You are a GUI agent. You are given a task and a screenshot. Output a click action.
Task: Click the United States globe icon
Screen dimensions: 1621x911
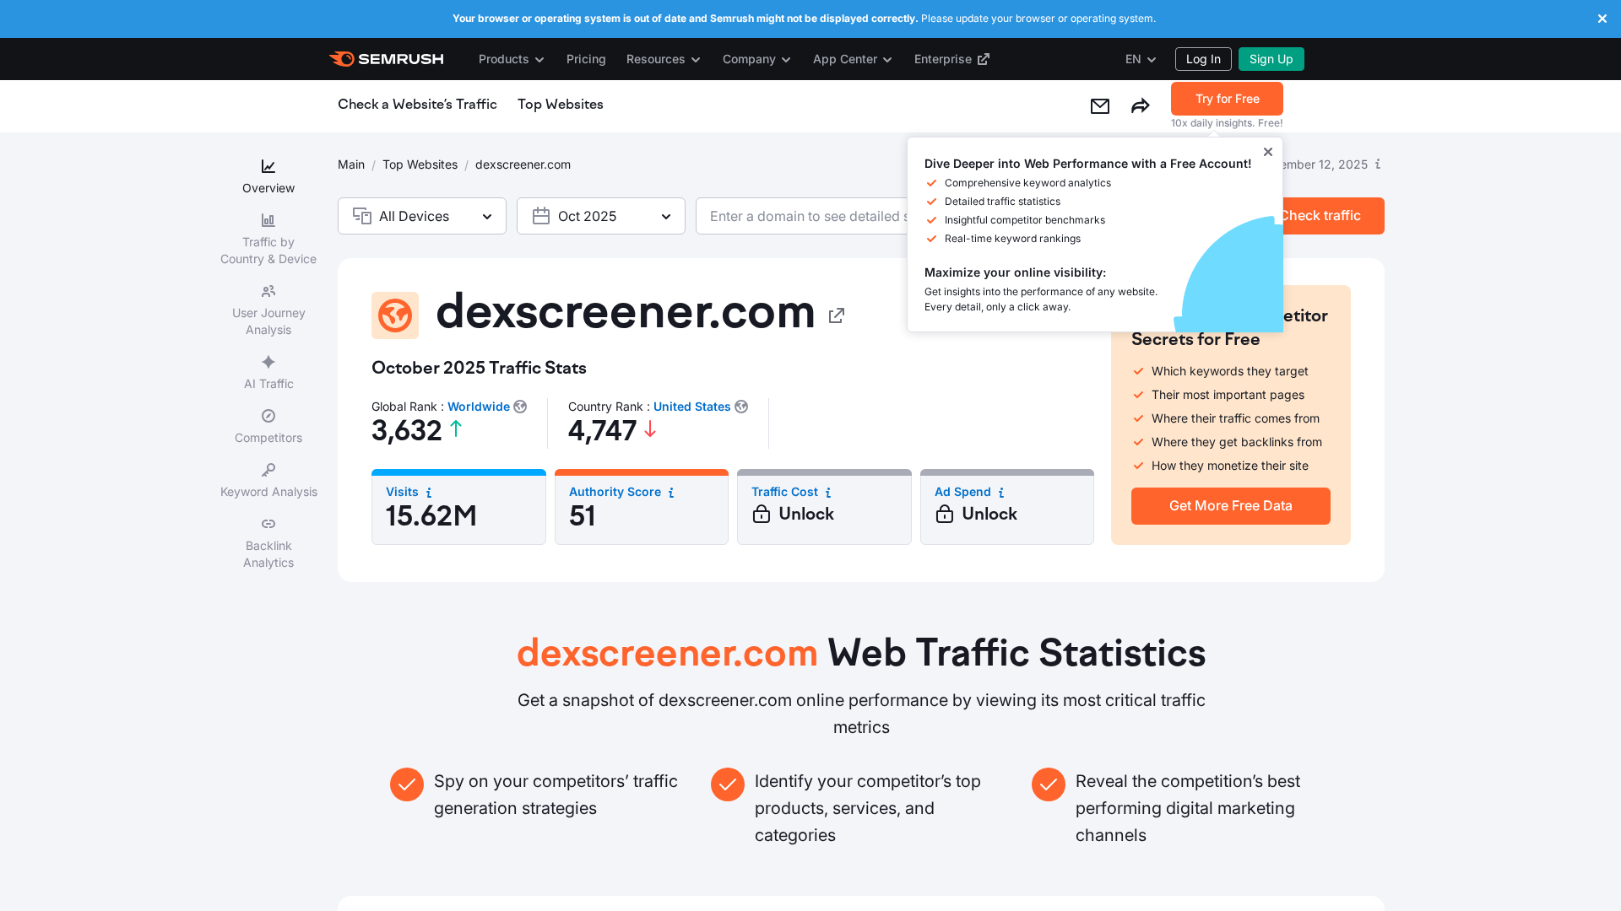tap(741, 407)
